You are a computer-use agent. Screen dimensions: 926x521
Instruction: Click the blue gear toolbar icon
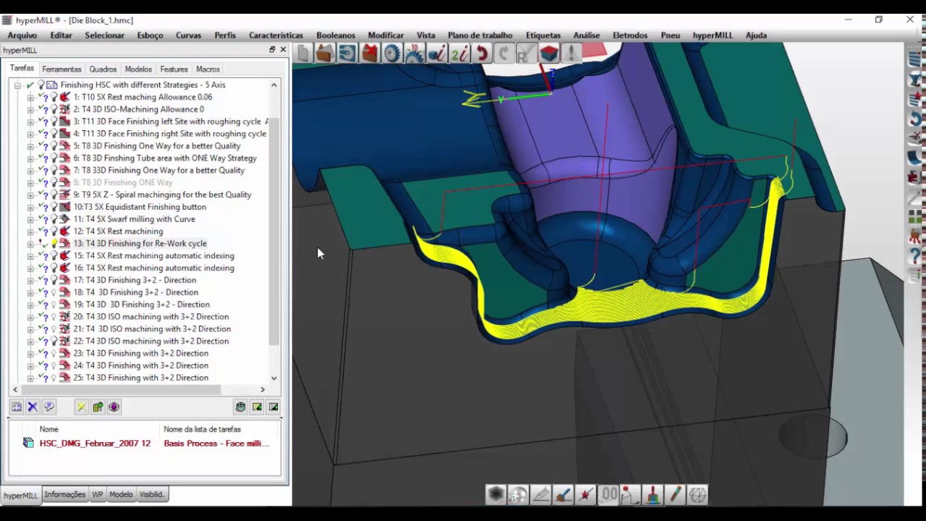[x=392, y=53]
